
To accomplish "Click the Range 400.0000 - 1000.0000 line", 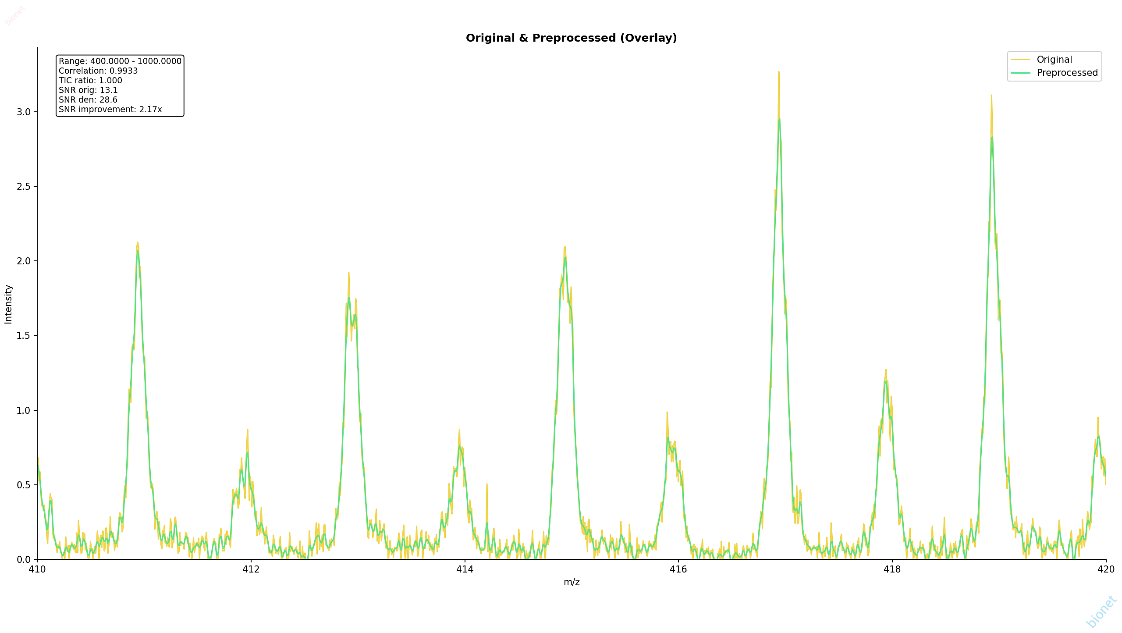I will [x=120, y=61].
